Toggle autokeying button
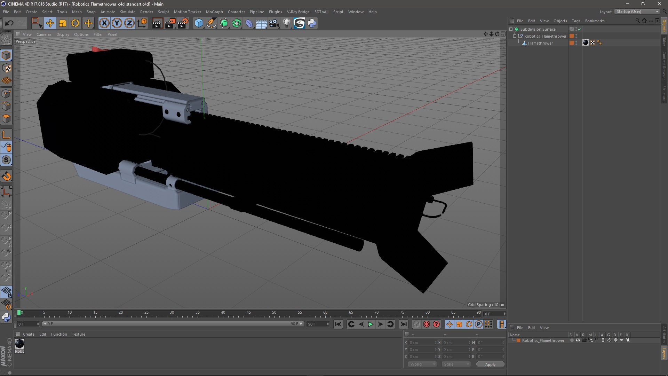 427,324
